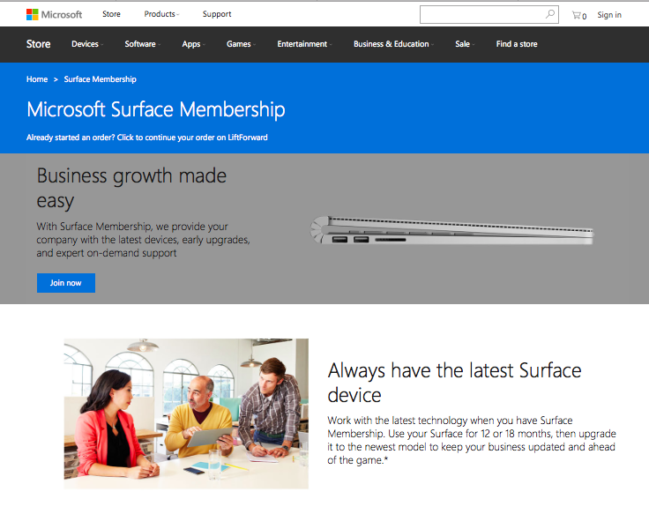
Task: Click 'Microsoft Surface Membership' heading
Action: point(155,109)
